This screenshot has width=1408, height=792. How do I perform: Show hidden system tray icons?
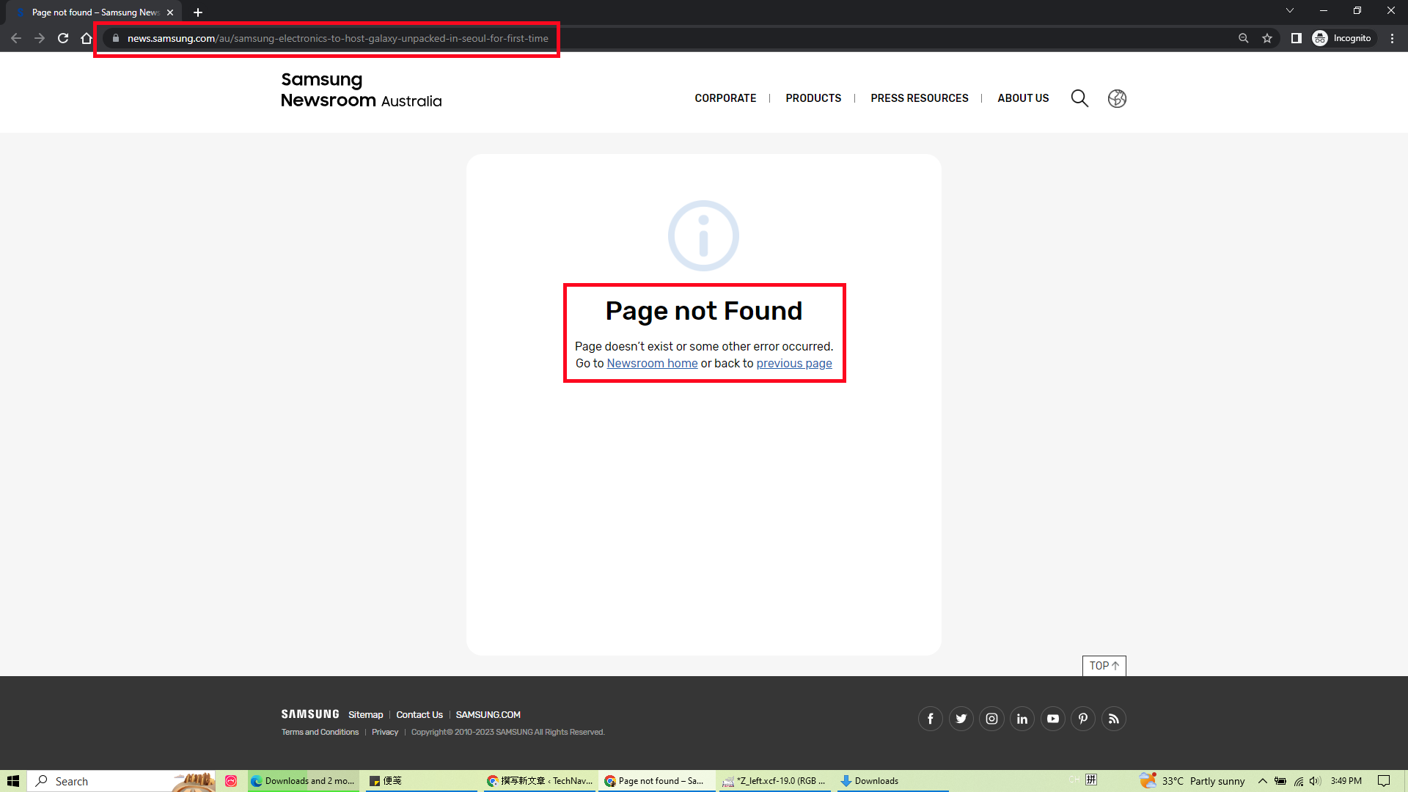(x=1263, y=781)
